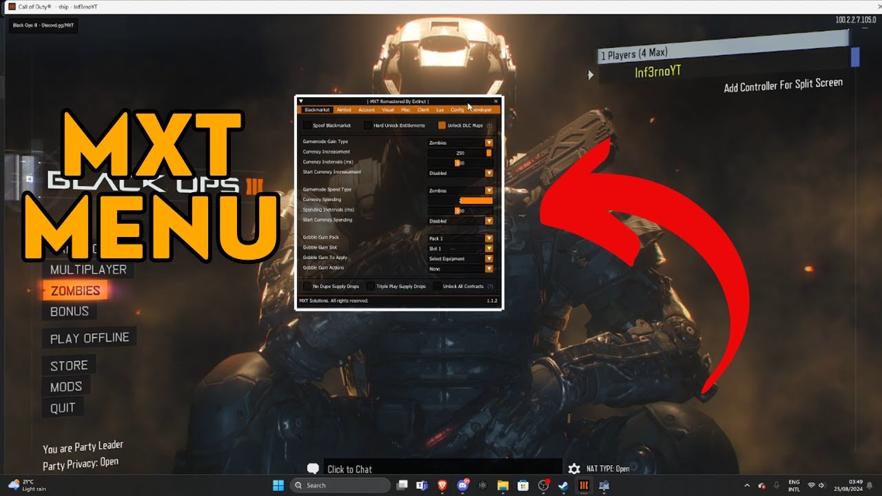The image size is (882, 496).
Task: Click the help (?) beside Unlock All Contracts
Action: [490, 286]
